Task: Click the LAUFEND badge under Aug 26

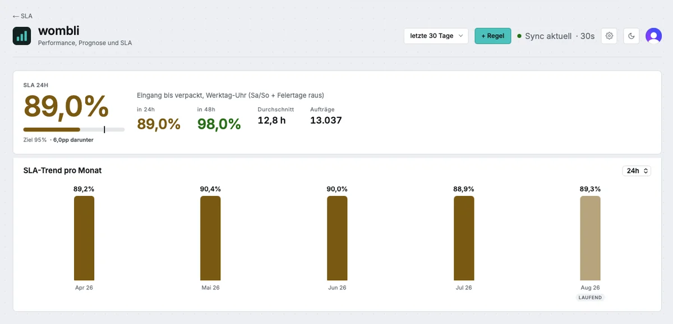Action: click(x=590, y=298)
